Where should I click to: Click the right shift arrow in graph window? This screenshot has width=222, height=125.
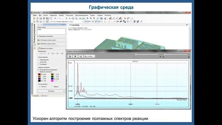pyautogui.click(x=189, y=57)
